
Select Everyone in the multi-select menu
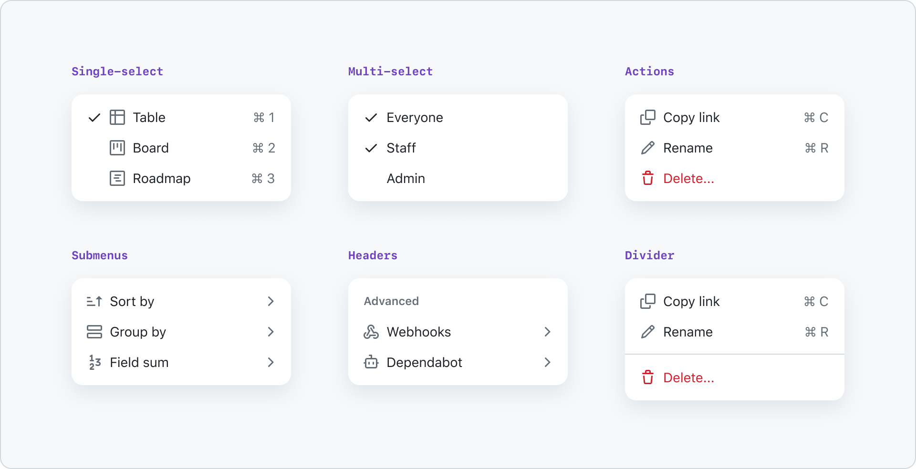point(458,117)
